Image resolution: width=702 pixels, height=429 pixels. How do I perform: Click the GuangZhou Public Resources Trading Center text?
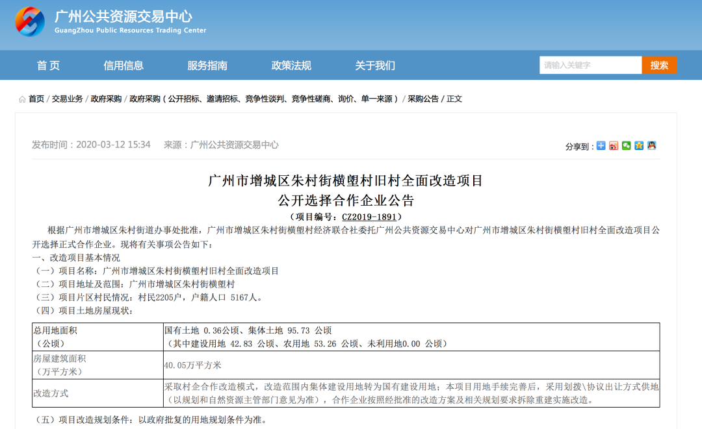(130, 31)
